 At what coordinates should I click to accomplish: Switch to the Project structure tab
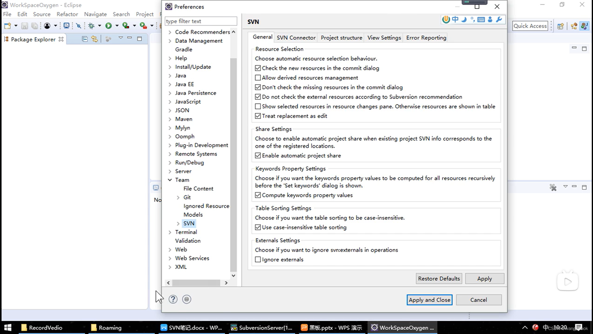coord(341,38)
